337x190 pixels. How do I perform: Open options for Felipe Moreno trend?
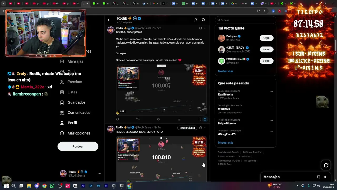pos(272,121)
